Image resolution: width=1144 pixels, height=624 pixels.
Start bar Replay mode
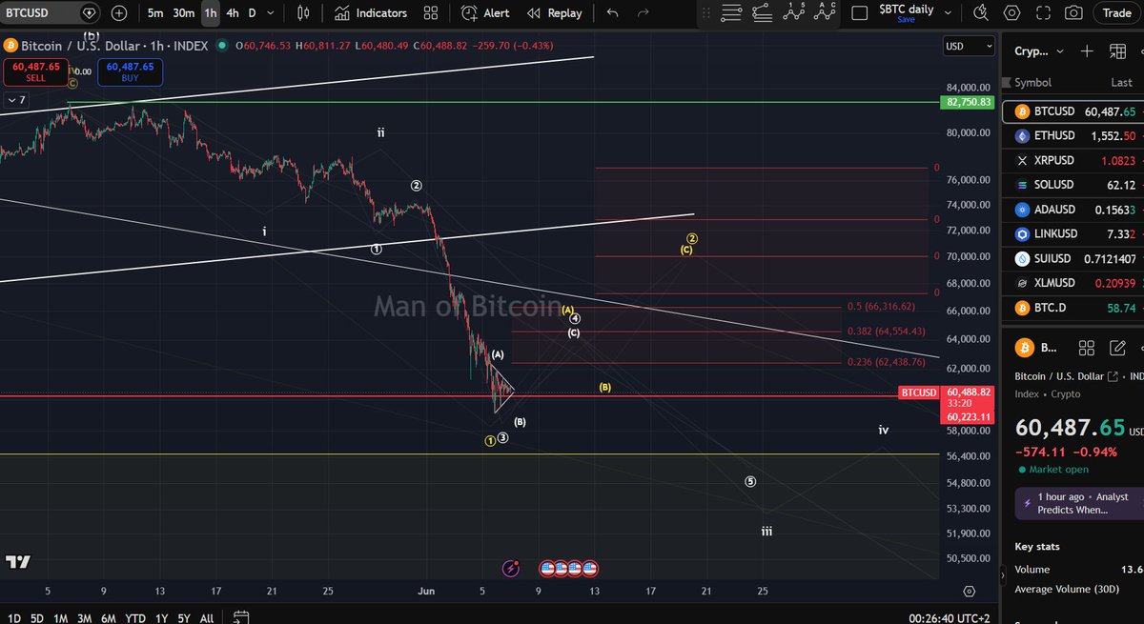pyautogui.click(x=554, y=13)
